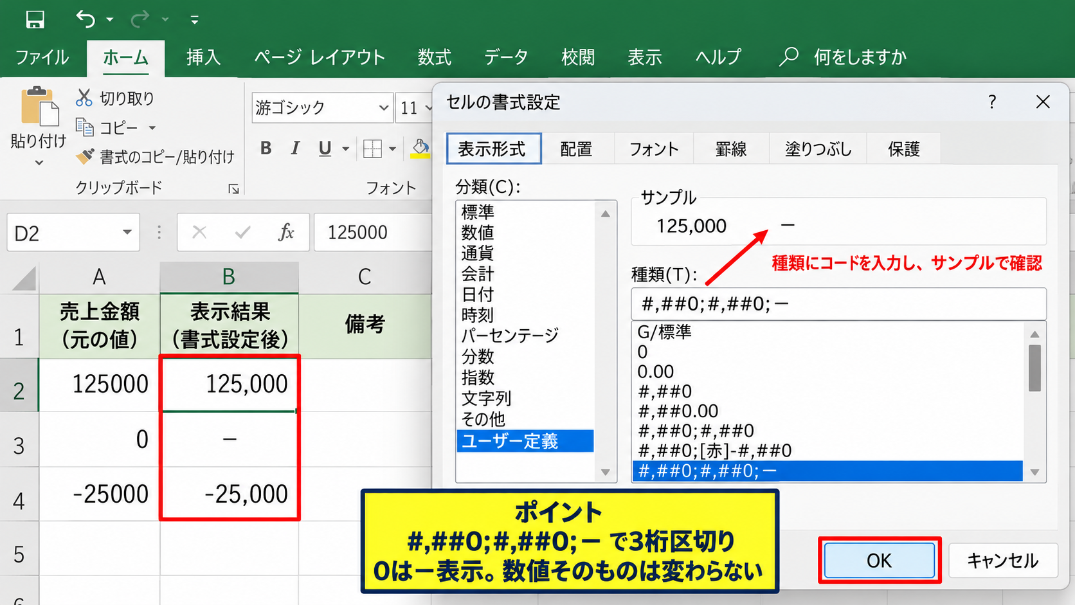Click the Undo arrow icon
Image resolution: width=1075 pixels, height=605 pixels.
point(86,19)
